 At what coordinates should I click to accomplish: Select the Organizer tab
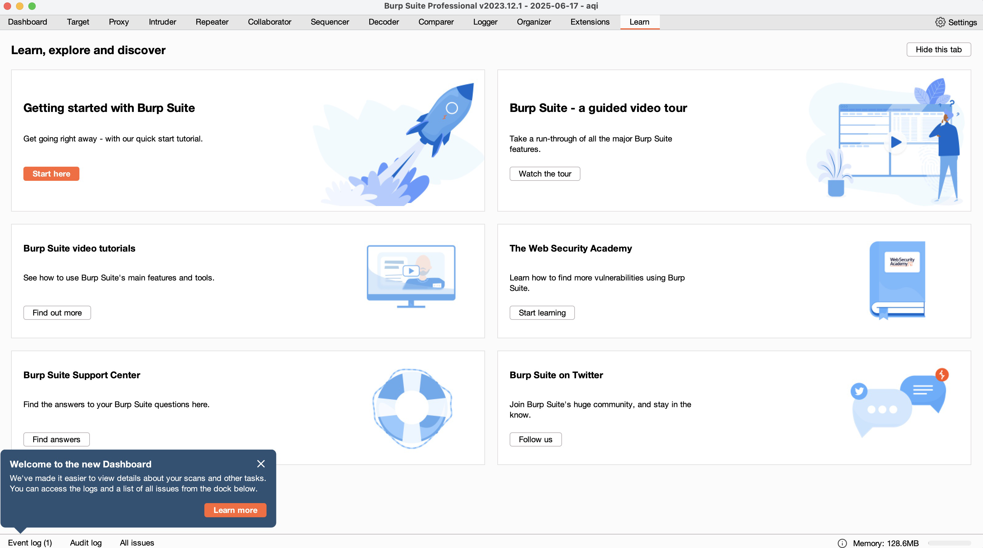pos(534,22)
